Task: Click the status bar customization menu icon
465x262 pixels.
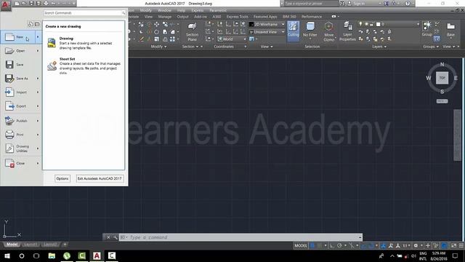Action: click(x=461, y=246)
